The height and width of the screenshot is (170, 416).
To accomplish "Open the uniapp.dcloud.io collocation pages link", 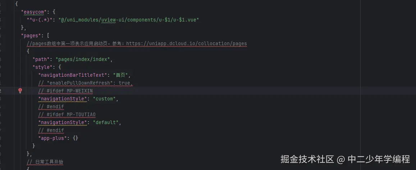I will coord(186,43).
